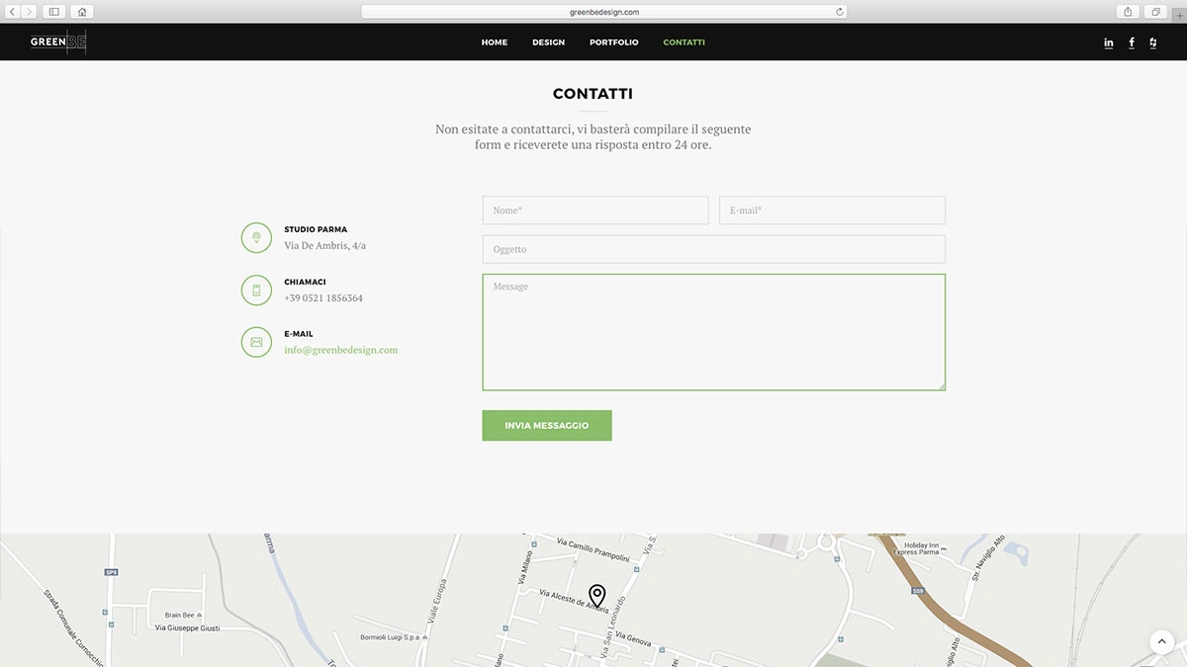Open the Houzz icon in header
The image size is (1187, 667).
[x=1153, y=42]
